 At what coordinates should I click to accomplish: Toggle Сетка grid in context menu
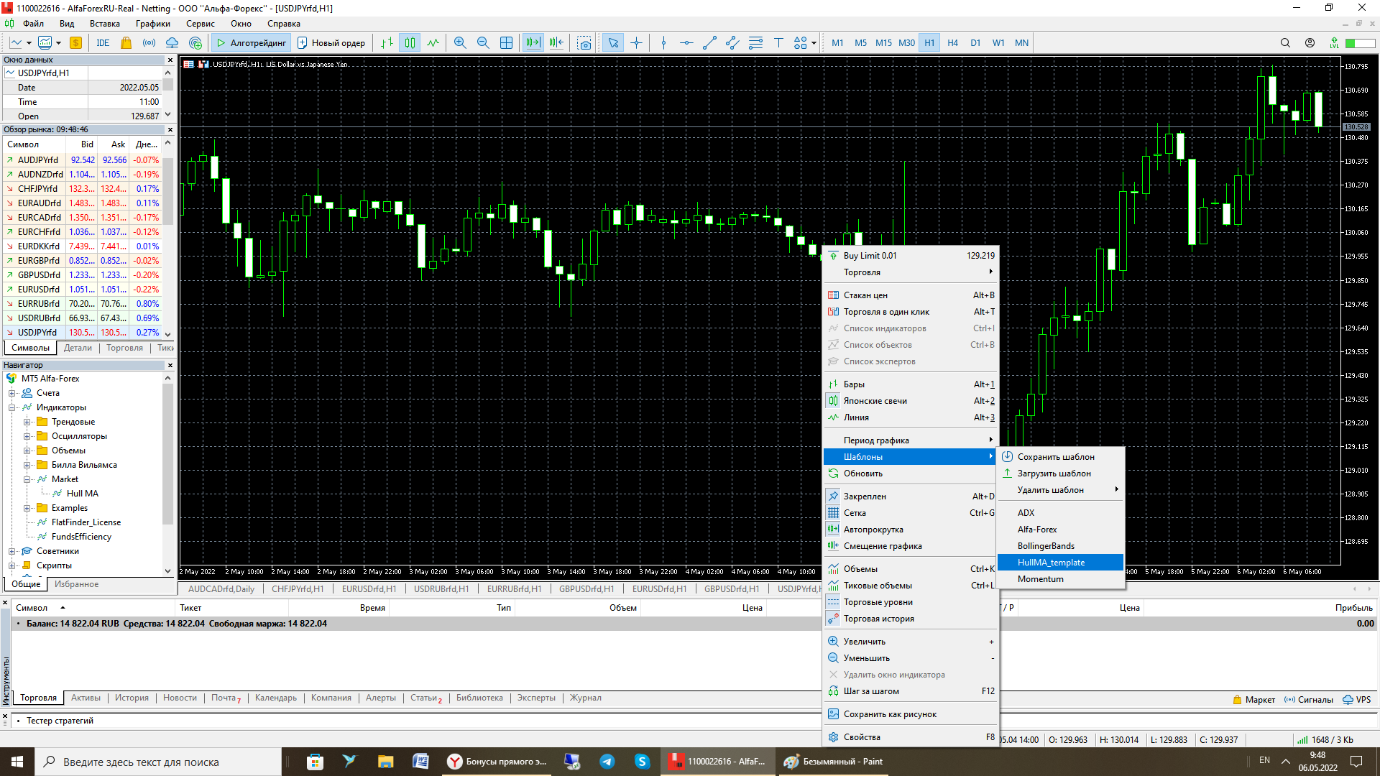[855, 513]
